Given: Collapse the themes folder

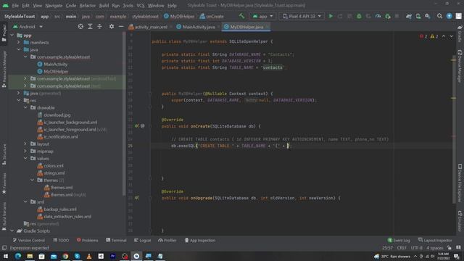Looking at the screenshot, I should (33, 180).
